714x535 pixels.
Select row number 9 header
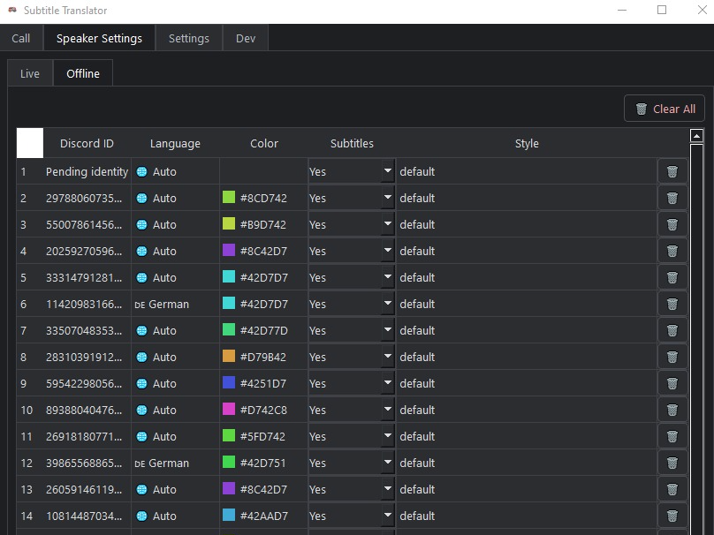click(x=30, y=383)
